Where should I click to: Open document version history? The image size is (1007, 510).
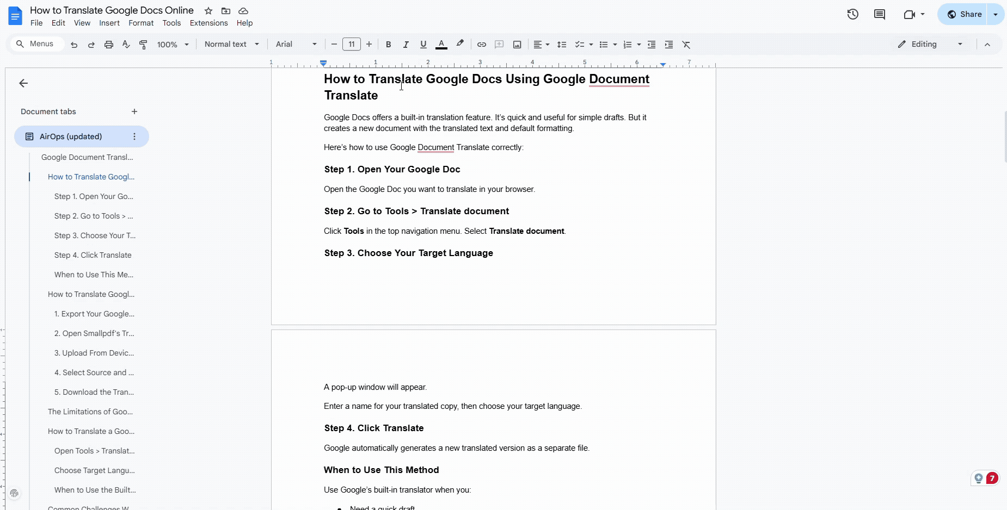(x=852, y=14)
